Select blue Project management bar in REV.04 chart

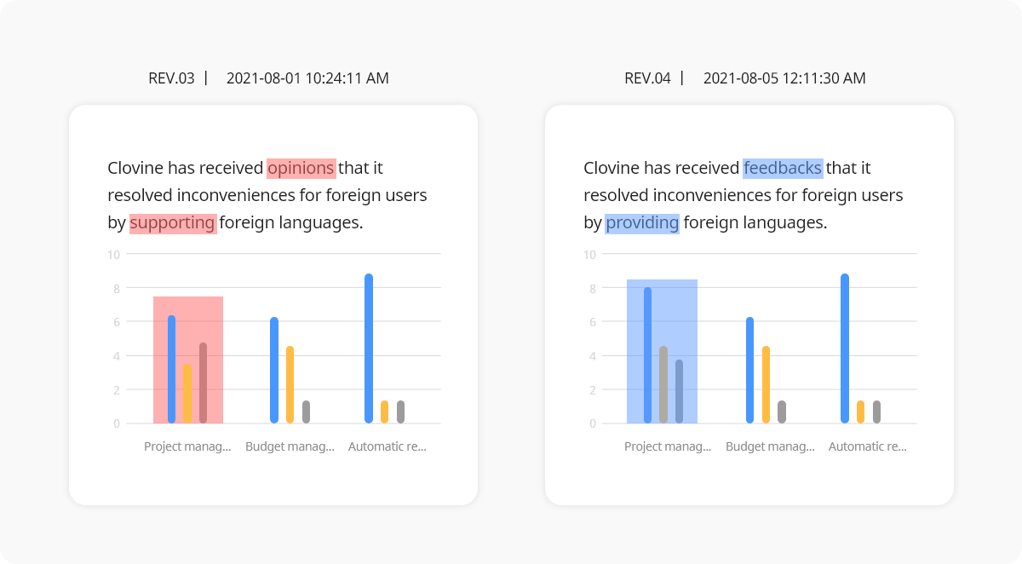tap(648, 355)
